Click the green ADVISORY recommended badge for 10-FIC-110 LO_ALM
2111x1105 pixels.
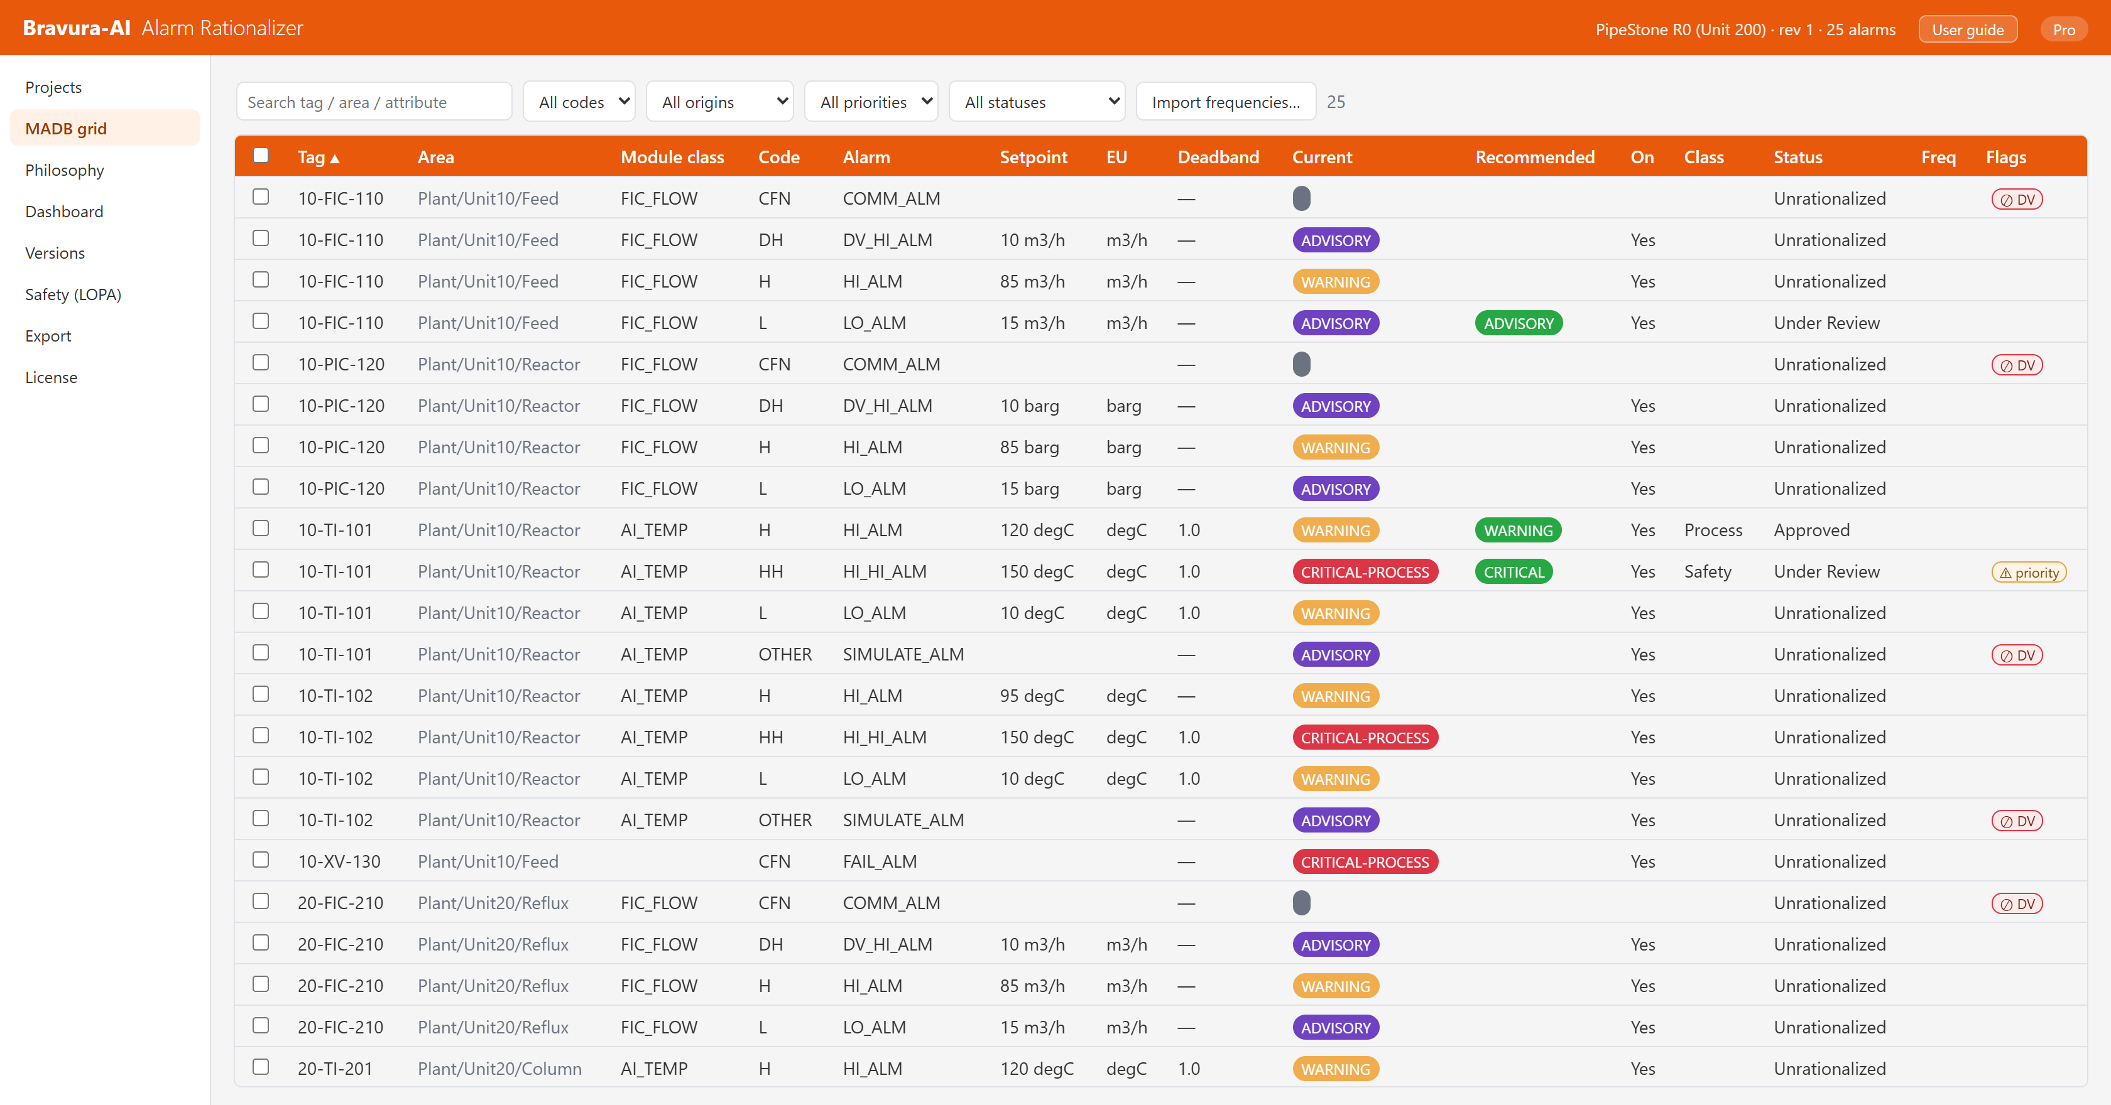pos(1519,323)
